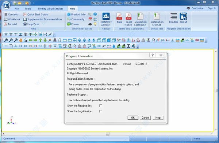Viewport: 219px width, 143px height.
Task: Open the File tab
Action: (17, 9)
